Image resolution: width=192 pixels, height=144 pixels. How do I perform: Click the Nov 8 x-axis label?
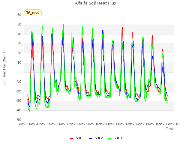[x=74, y=124]
